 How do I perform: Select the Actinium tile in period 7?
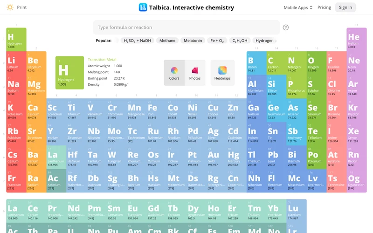coord(56,181)
